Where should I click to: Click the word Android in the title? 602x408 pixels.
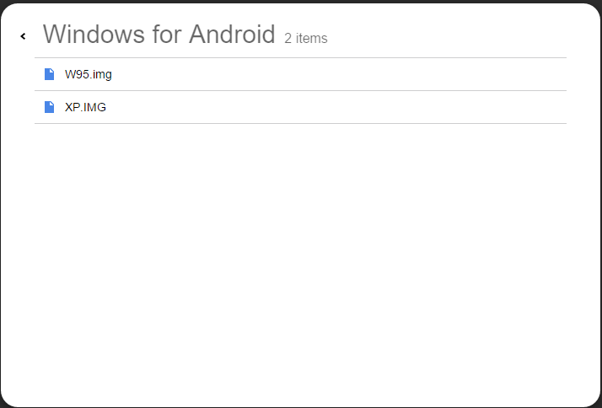pos(232,35)
